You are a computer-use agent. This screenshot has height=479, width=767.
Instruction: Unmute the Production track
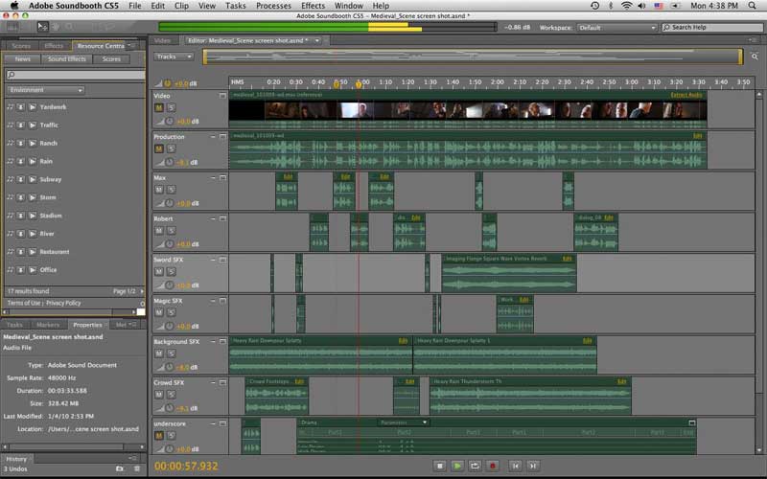(159, 148)
